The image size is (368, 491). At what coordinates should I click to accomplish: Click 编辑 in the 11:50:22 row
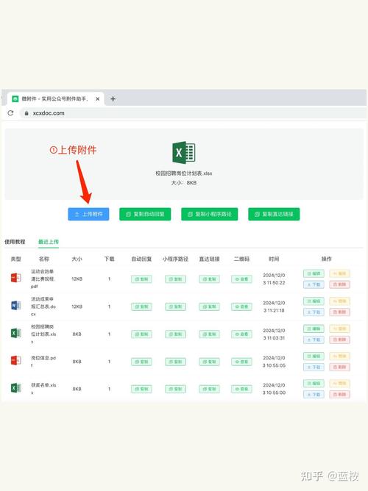(314, 273)
